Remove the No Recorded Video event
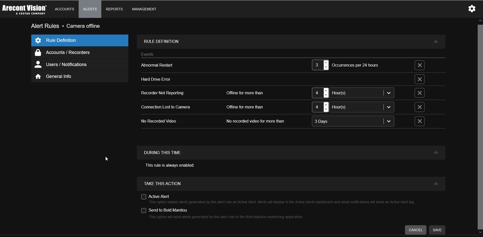483x237 pixels. (x=420, y=121)
